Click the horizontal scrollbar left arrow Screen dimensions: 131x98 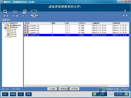[25, 86]
